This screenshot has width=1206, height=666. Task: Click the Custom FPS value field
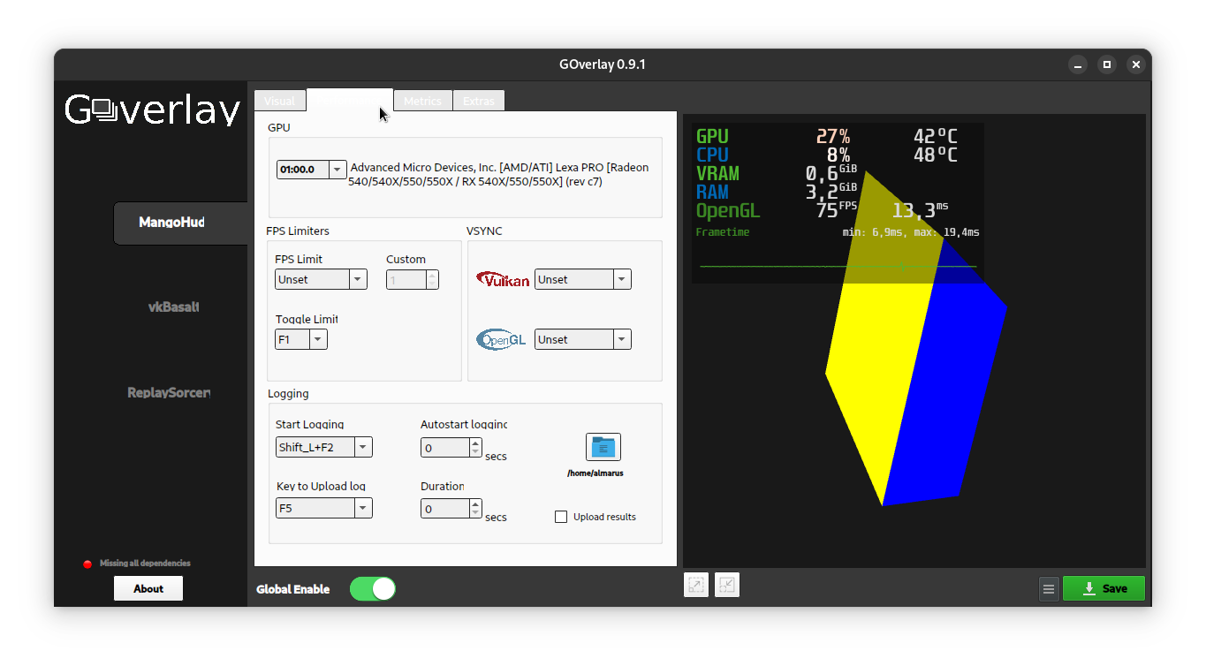[x=406, y=279]
